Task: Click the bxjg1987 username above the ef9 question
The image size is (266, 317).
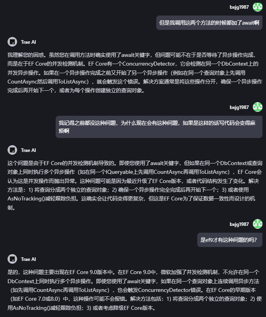Action: pyautogui.click(x=239, y=224)
